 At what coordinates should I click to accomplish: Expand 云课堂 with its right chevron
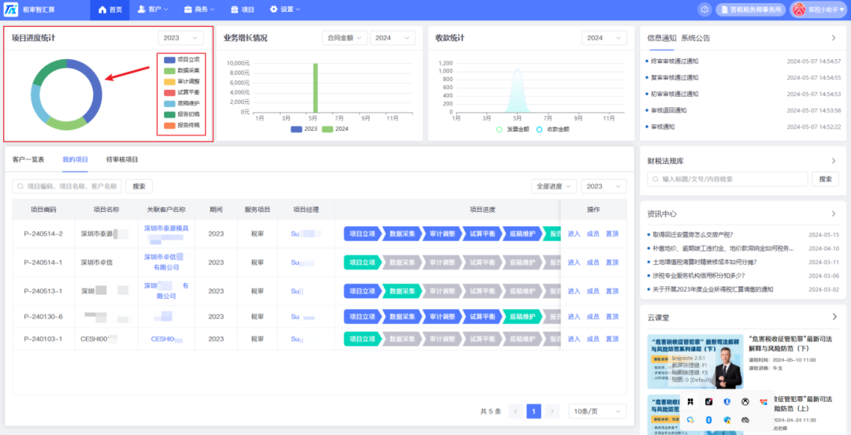834,317
